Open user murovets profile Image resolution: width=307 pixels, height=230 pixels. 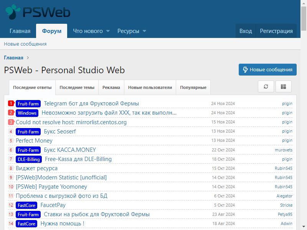pos(284,150)
